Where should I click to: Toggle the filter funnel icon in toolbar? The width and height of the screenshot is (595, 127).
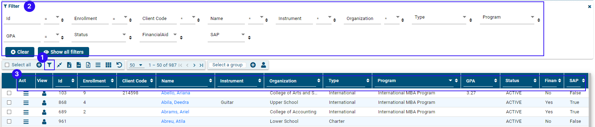[x=49, y=65]
